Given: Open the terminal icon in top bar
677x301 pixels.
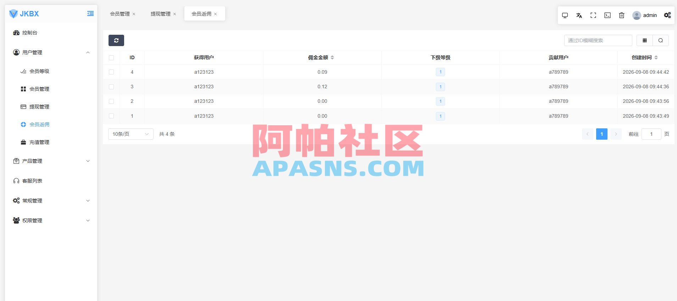Looking at the screenshot, I should pos(607,15).
